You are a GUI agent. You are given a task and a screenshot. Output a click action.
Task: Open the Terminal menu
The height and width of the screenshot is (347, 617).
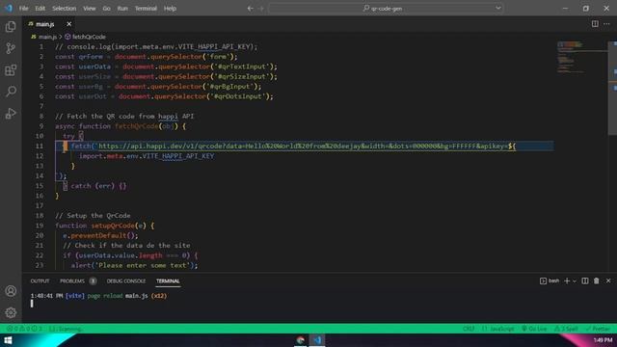click(x=146, y=9)
